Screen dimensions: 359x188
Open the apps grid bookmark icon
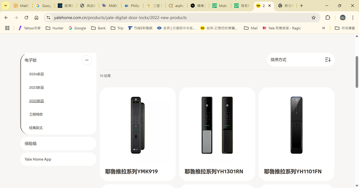pos(7,28)
